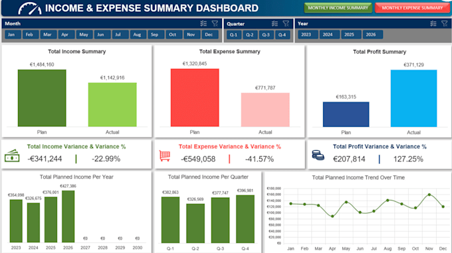Click the -€549,058 expense variance value
Viewport: 452px width, 253px height.
198,159
